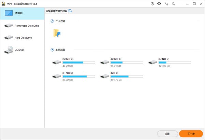Switch to Hard Disk Drive tab

(x=22, y=38)
